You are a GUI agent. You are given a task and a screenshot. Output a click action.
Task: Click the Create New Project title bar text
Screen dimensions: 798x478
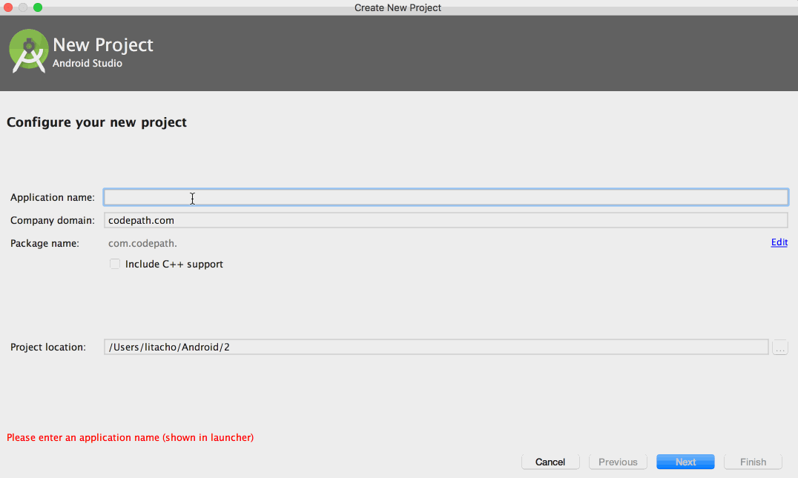(x=398, y=7)
